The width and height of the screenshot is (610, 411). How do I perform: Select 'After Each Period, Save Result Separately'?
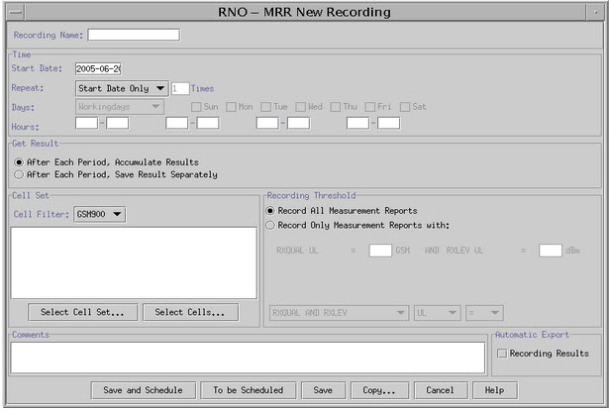coord(20,174)
